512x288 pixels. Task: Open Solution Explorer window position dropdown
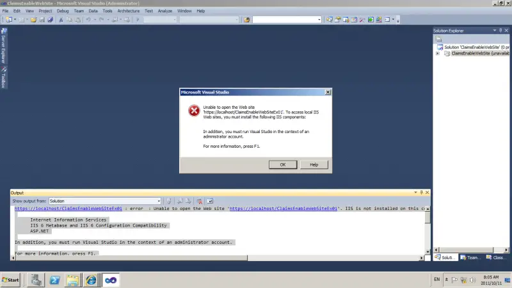[x=494, y=30]
